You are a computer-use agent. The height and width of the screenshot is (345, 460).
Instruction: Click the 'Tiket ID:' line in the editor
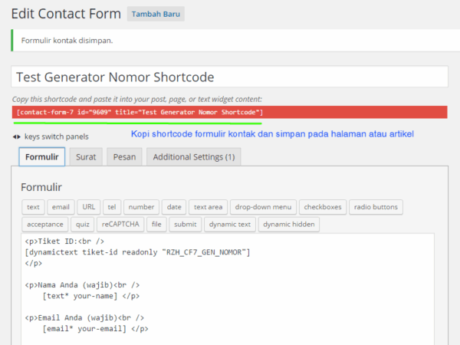pos(64,242)
